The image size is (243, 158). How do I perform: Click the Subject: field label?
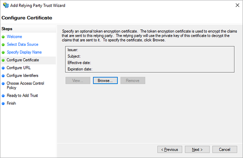(x=74, y=56)
